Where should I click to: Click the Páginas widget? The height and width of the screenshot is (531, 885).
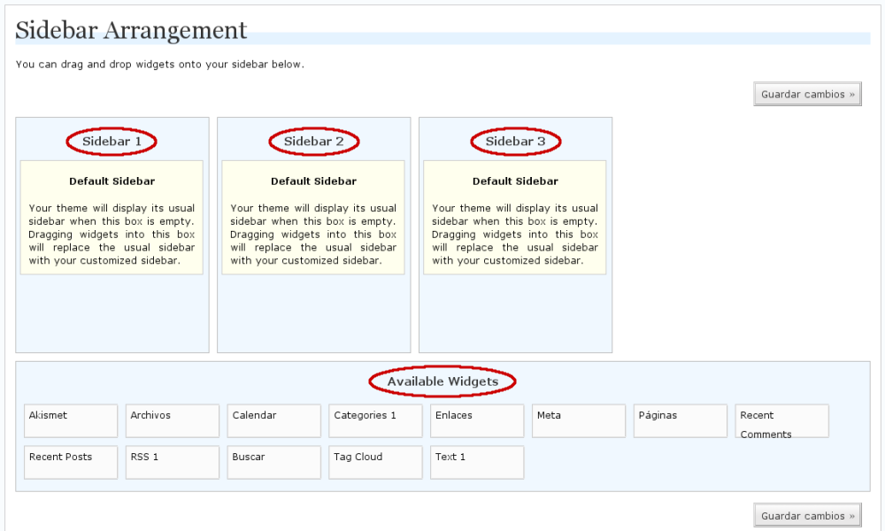681,420
